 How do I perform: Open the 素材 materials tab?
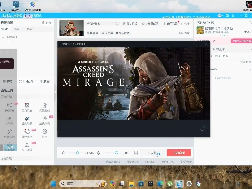[8, 82]
